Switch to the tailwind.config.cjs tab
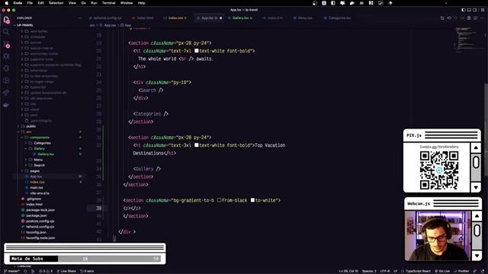Image resolution: width=488 pixels, height=274 pixels. pos(105,18)
